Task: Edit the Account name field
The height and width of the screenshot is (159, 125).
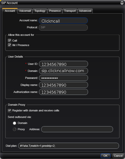Action: 63,21
